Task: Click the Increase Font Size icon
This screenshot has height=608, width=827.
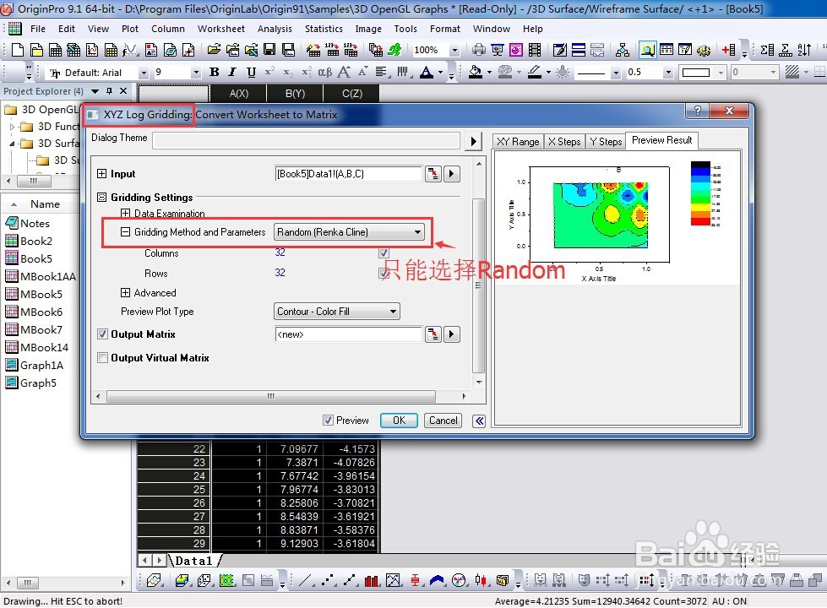Action: pos(344,73)
